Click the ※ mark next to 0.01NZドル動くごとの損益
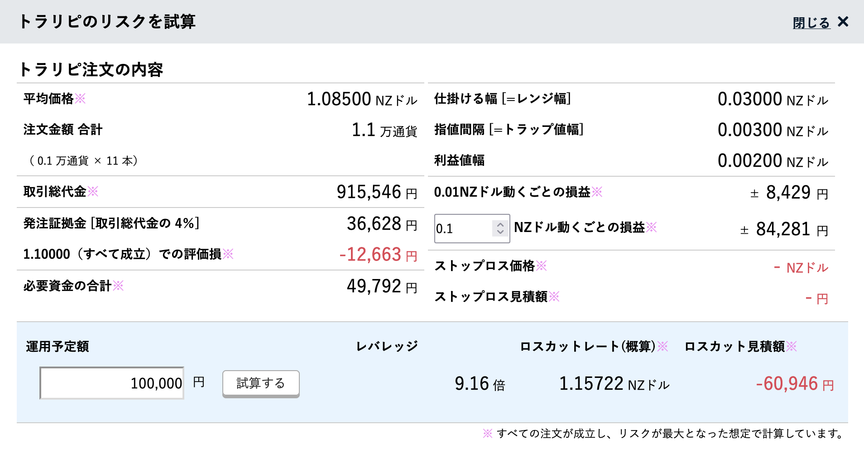Image resolution: width=864 pixels, height=454 pixels. pyautogui.click(x=597, y=192)
